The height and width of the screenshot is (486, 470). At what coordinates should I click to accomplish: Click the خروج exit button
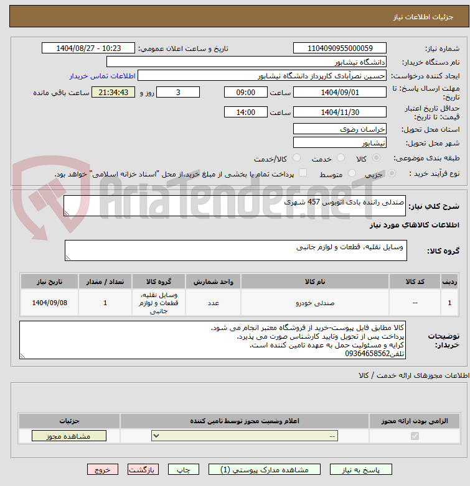[103, 470]
